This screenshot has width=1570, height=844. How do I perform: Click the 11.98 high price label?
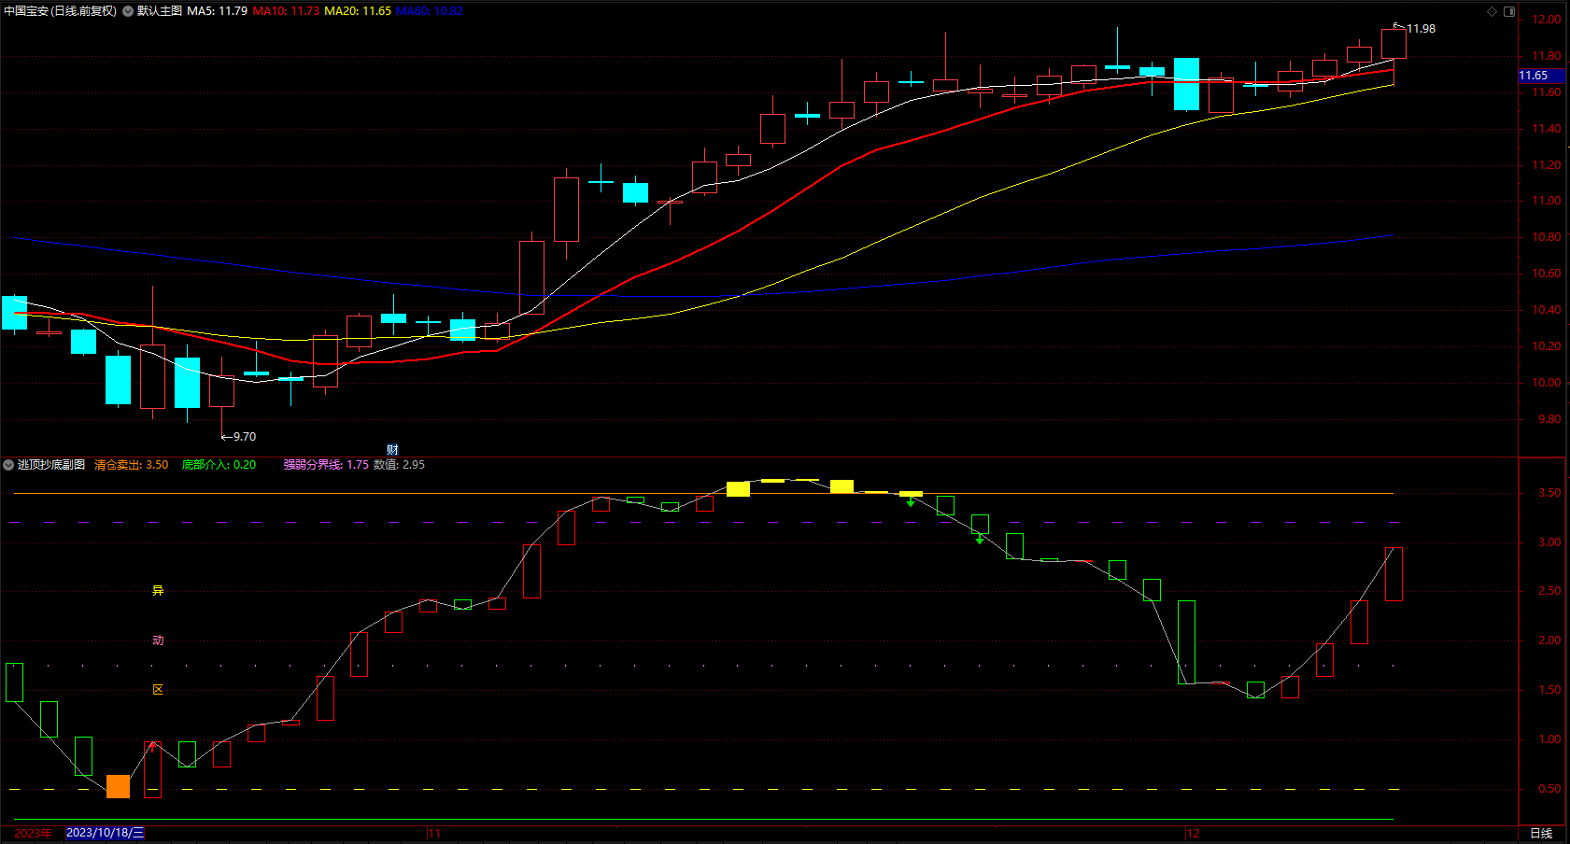point(1421,29)
